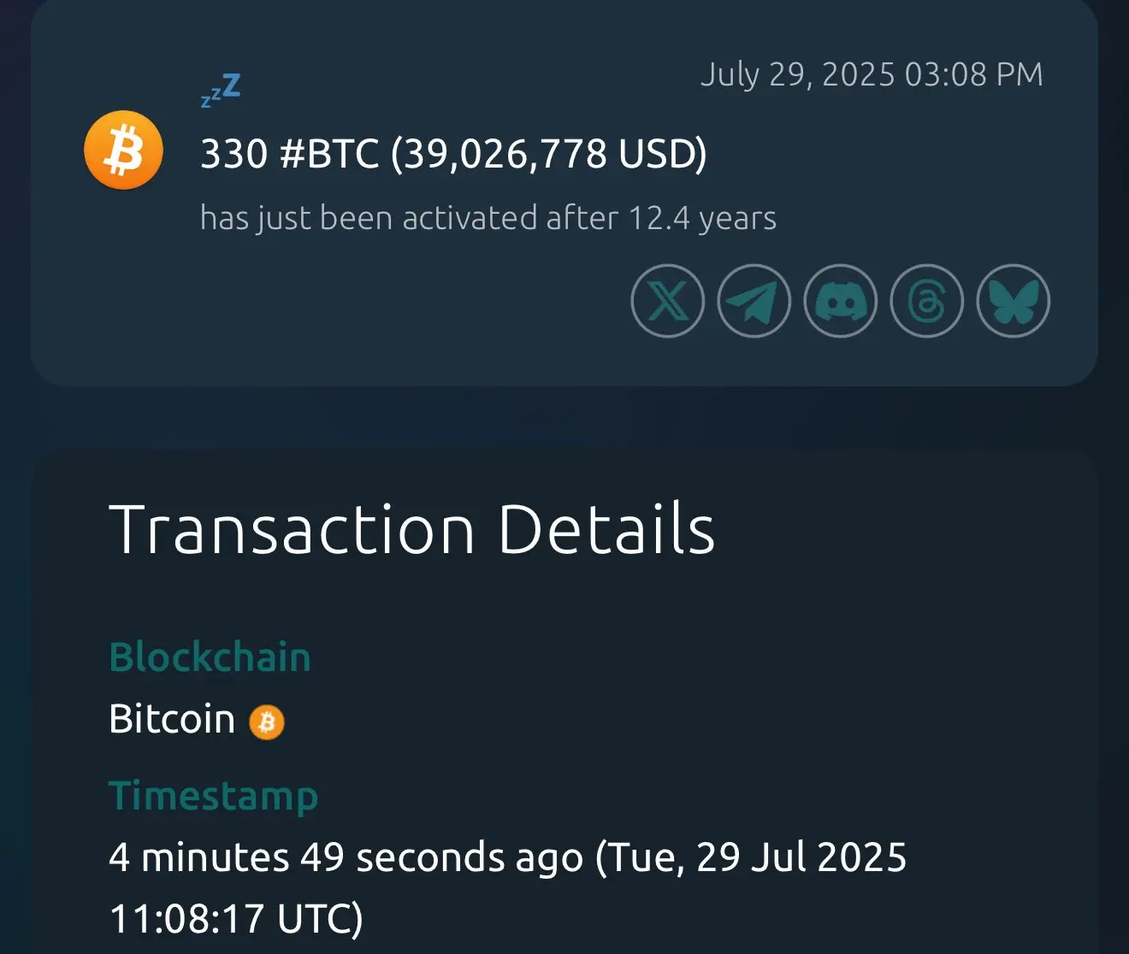Image resolution: width=1129 pixels, height=954 pixels.
Task: Click 'activated after 12.4 years' text
Action: [589, 218]
